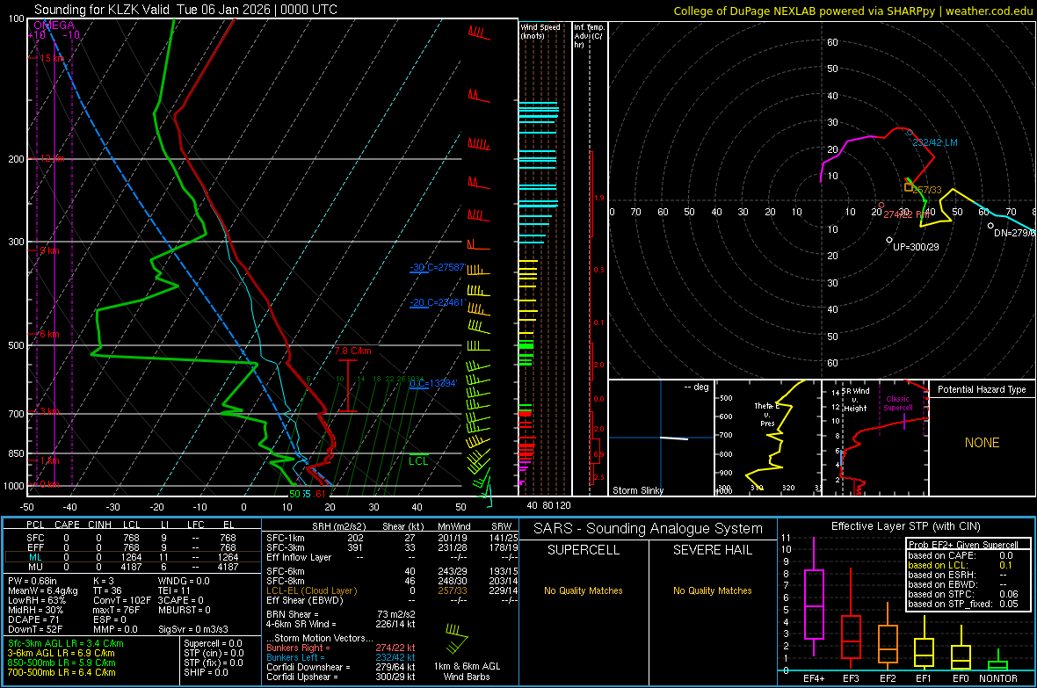Click the red 'Bunkers Right = 274/22 kt' line

point(341,648)
